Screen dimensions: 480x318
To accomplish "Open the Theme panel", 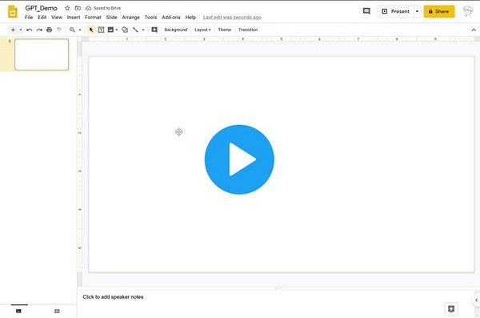I will click(x=224, y=30).
